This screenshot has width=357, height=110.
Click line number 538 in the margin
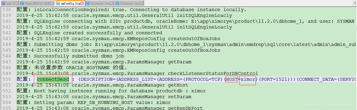coord(7,10)
